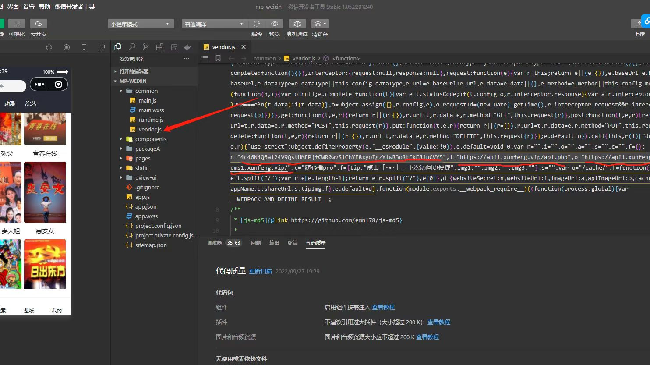Click the save-layout icon in activity bar
The width and height of the screenshot is (650, 365).
click(174, 47)
